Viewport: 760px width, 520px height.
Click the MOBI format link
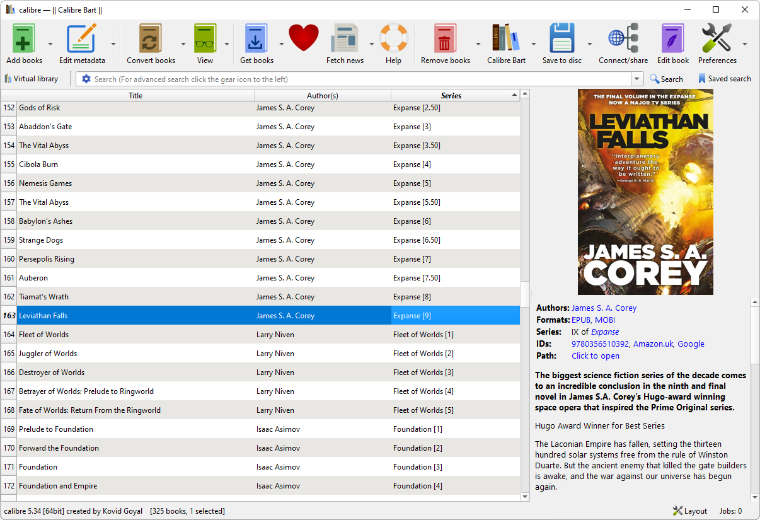605,320
